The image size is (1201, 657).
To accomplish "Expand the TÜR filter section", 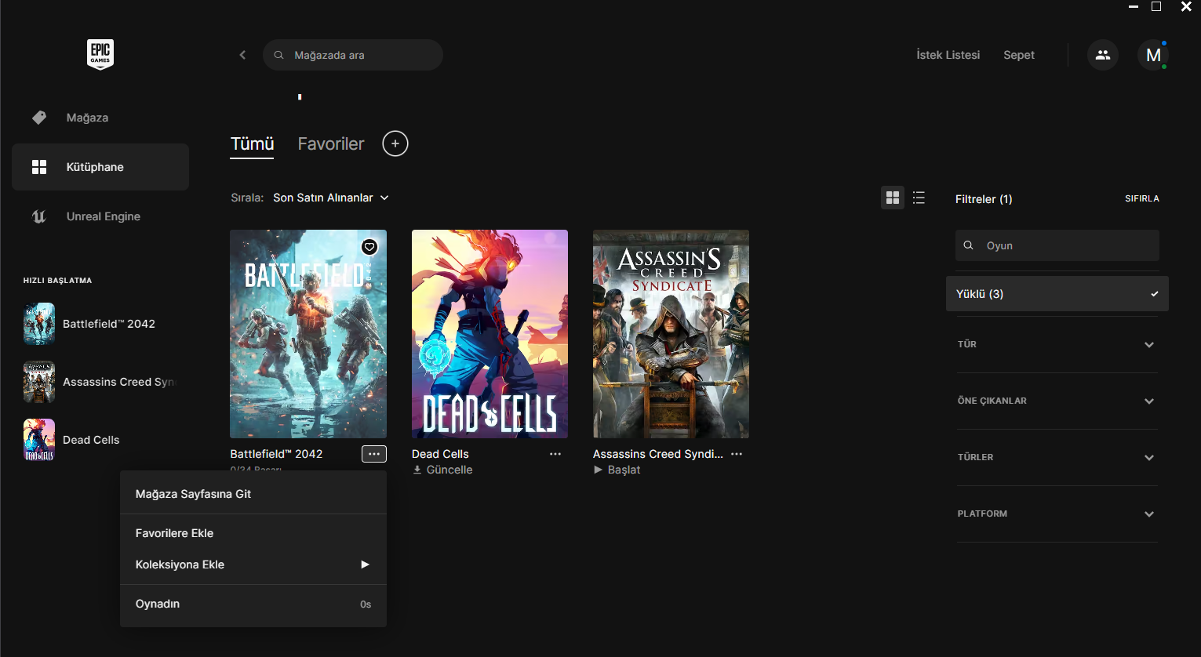I will coord(1057,344).
